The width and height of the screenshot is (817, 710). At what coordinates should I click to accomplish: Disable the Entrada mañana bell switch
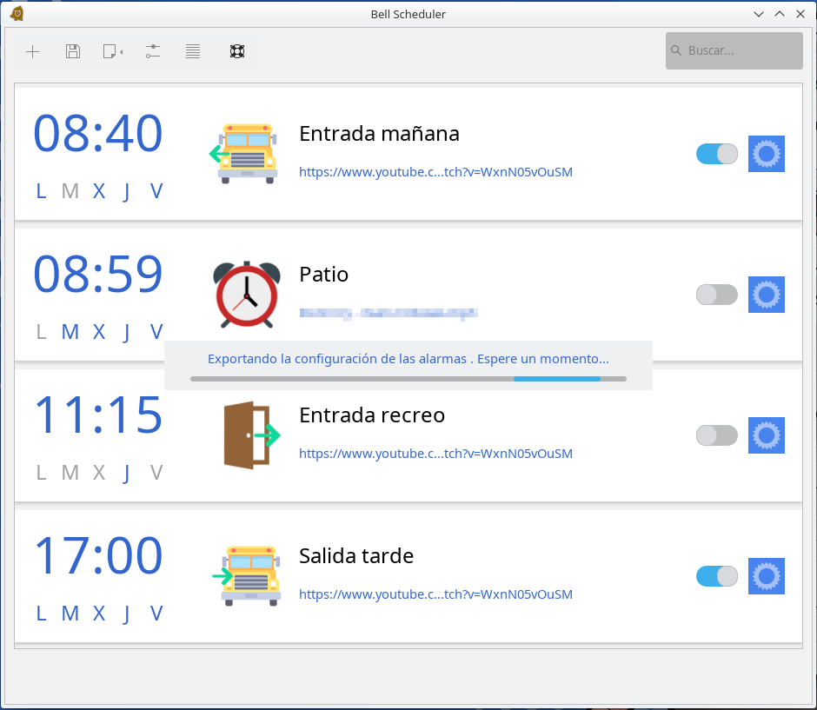click(716, 154)
